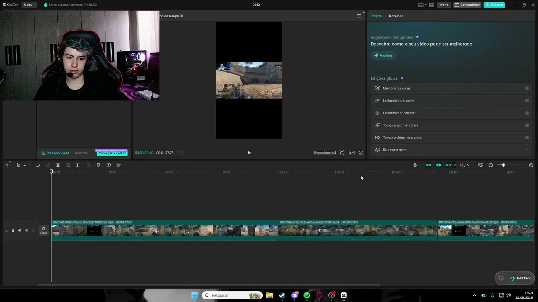Switch to the Projeto tab
The image size is (538, 302).
(376, 16)
